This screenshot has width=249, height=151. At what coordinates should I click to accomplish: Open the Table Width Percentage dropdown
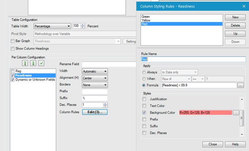point(52,26)
